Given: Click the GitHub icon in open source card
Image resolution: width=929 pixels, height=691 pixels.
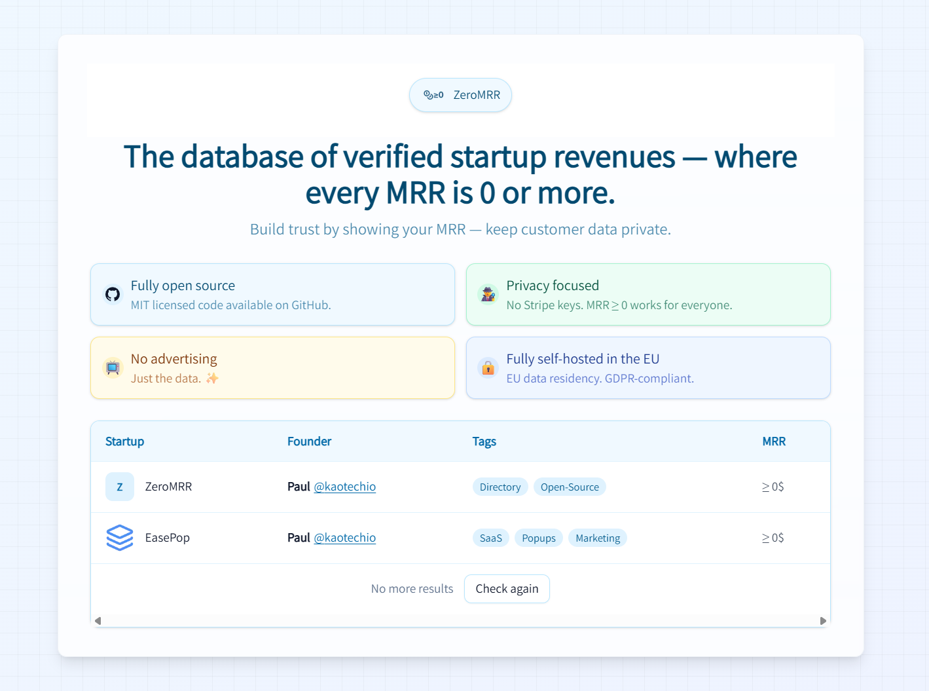Looking at the screenshot, I should [113, 295].
